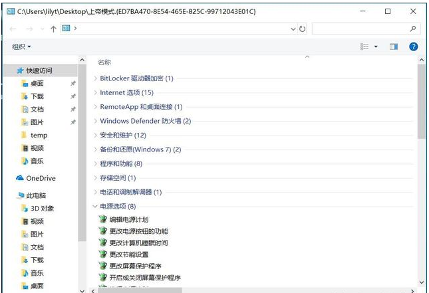Click main list scroll down arrow
Screen dimensions: 429x293
(x=421, y=282)
